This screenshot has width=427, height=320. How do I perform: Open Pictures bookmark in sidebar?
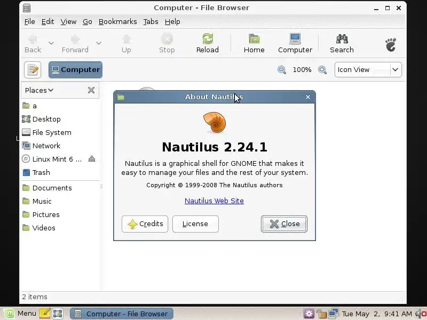click(60, 215)
